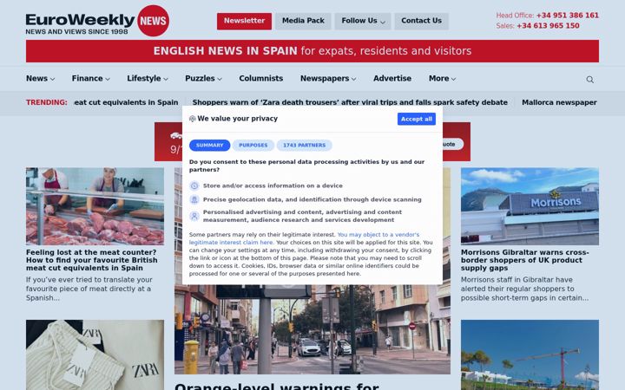The image size is (625, 390).
Task: Click the meat counter article excerpt text
Action: [89, 289]
